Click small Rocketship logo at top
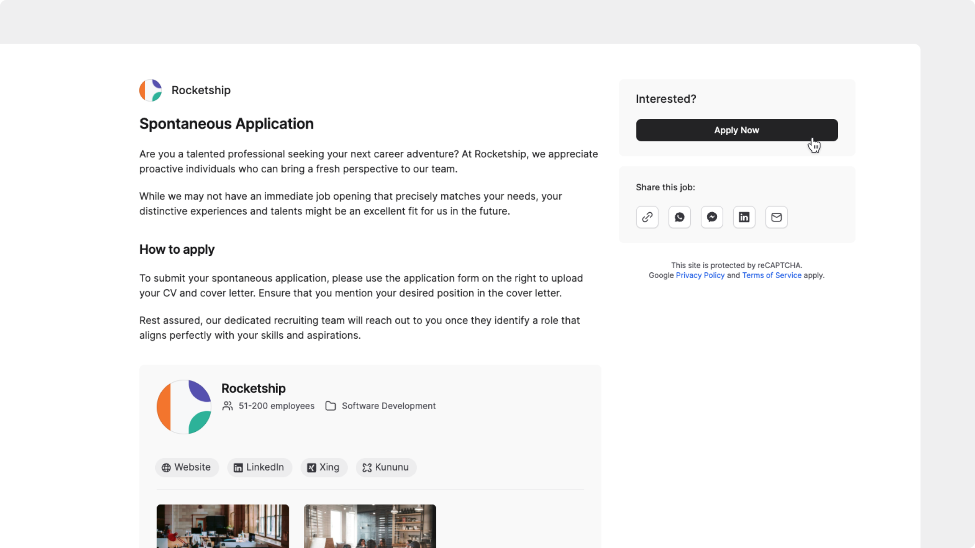The image size is (975, 548). (x=151, y=90)
